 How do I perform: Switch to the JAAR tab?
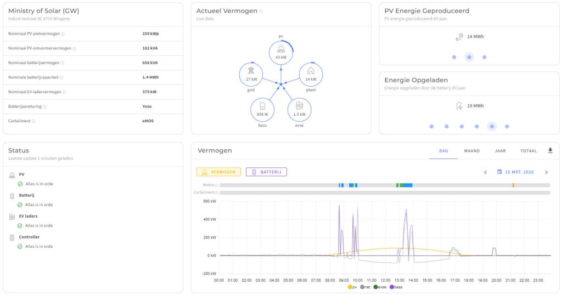500,151
